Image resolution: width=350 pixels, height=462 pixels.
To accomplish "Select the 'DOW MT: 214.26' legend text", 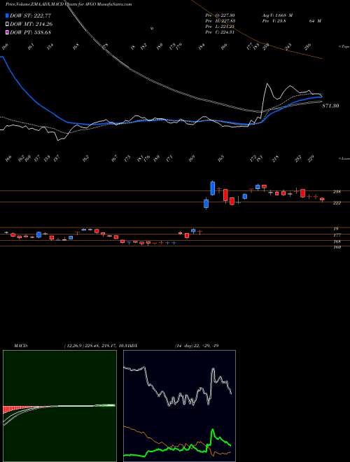I will (x=31, y=24).
